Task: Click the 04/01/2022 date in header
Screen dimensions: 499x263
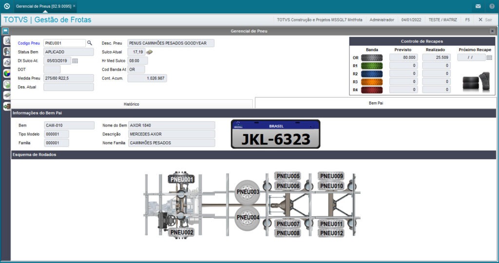Action: pyautogui.click(x=411, y=19)
